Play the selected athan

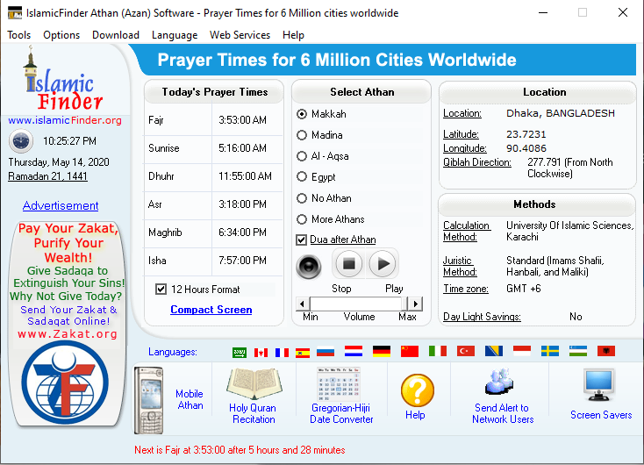(x=383, y=264)
